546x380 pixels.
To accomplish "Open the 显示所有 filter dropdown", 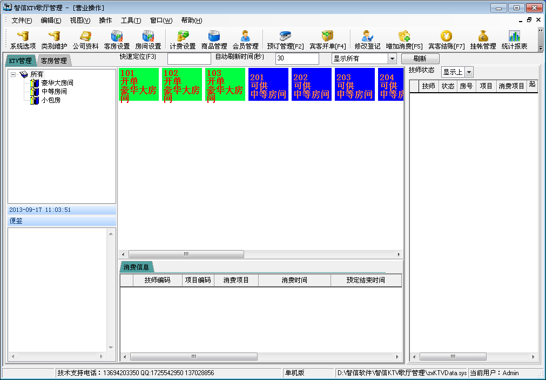I will pos(392,59).
